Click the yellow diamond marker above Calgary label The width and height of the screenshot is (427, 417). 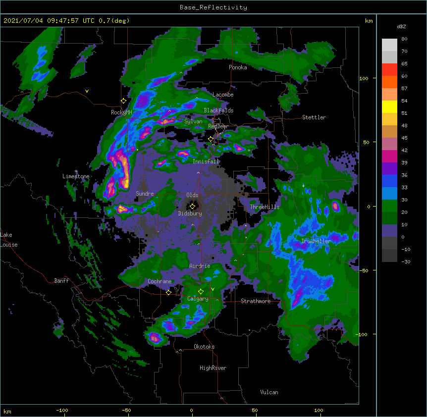tap(201, 292)
